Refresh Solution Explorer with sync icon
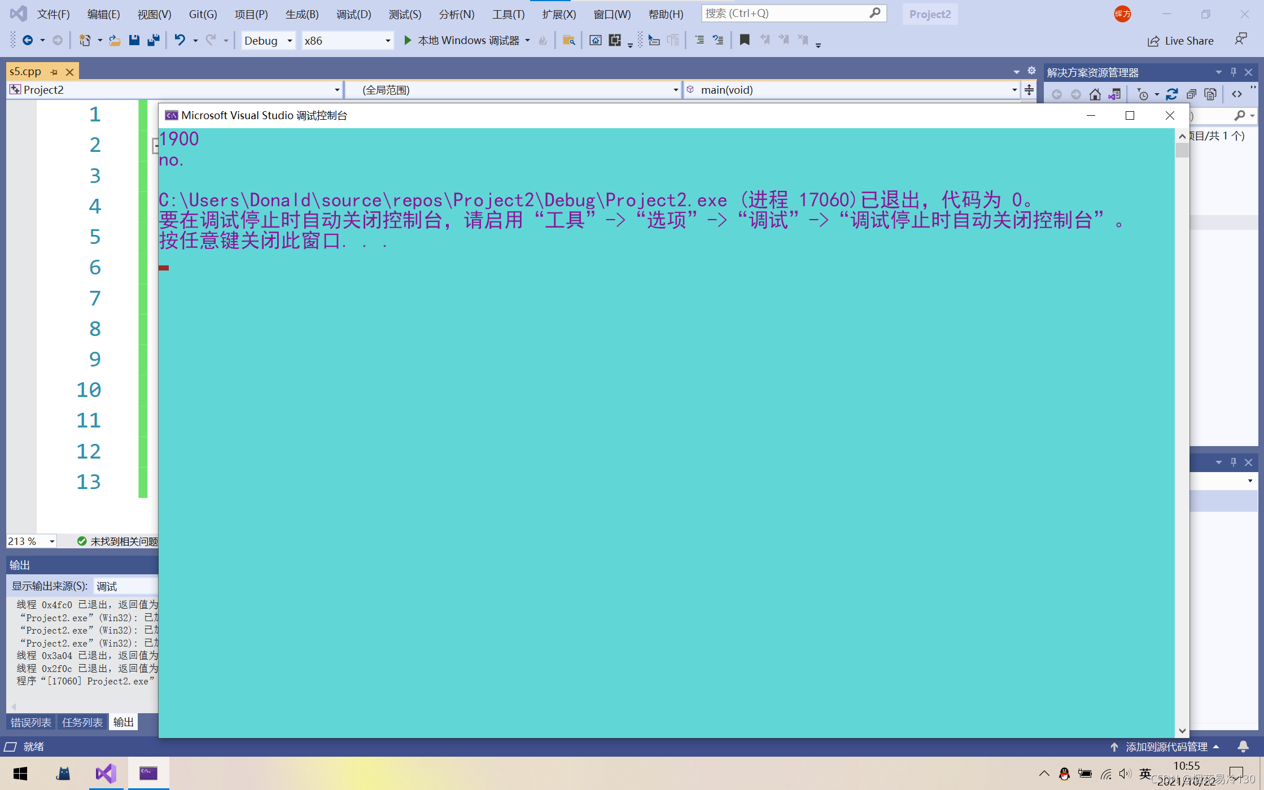This screenshot has height=790, width=1264. pyautogui.click(x=1172, y=94)
